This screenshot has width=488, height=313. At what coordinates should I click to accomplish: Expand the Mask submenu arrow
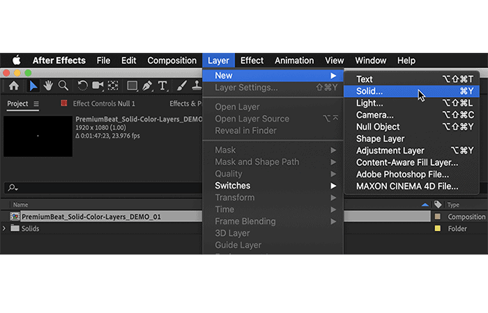pyautogui.click(x=333, y=150)
